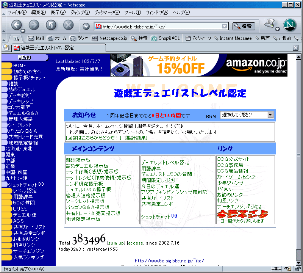Open 少年ジャンプ link in links column
Image resolution: width=303 pixels, height=273 pixels.
[x=230, y=183]
